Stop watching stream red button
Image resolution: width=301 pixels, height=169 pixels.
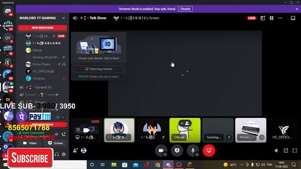pos(209,150)
